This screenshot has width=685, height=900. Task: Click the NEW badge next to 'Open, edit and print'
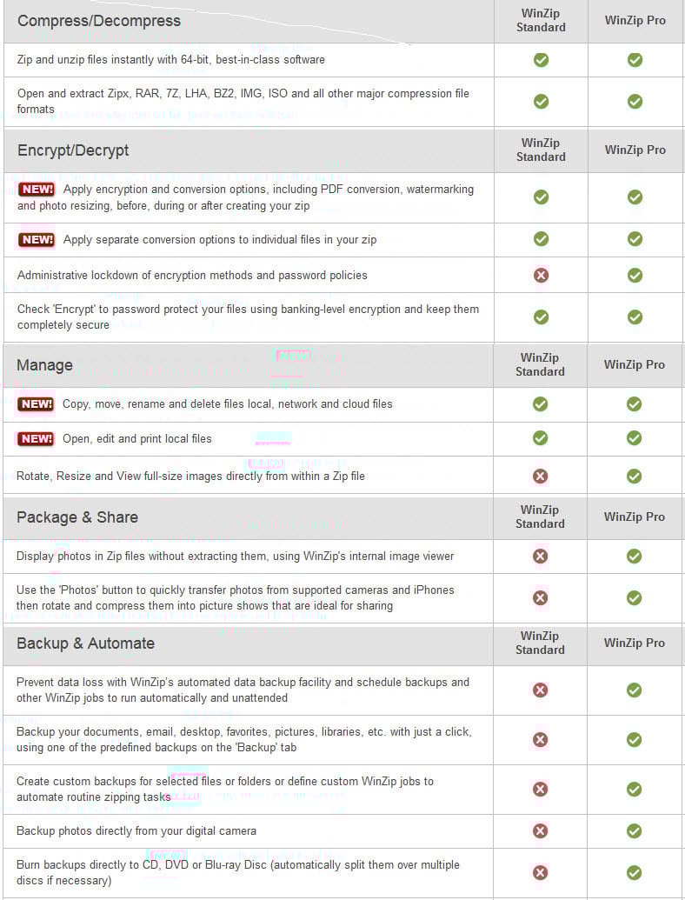coord(36,438)
